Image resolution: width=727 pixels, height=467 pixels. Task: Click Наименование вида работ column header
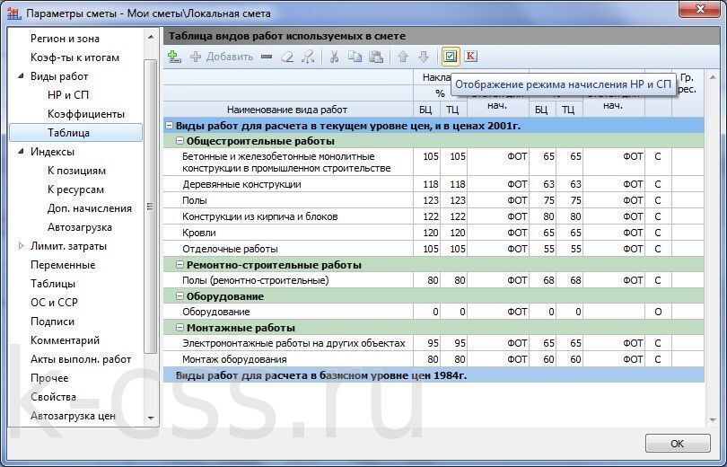pos(287,110)
